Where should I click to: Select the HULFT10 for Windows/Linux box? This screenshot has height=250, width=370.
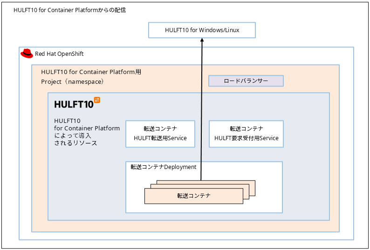[202, 30]
